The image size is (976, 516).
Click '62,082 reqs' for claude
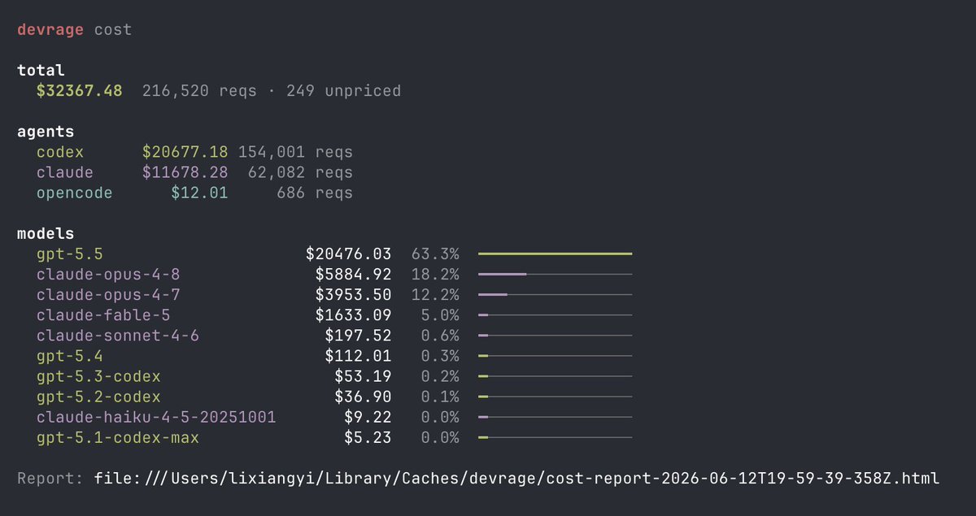click(x=300, y=172)
